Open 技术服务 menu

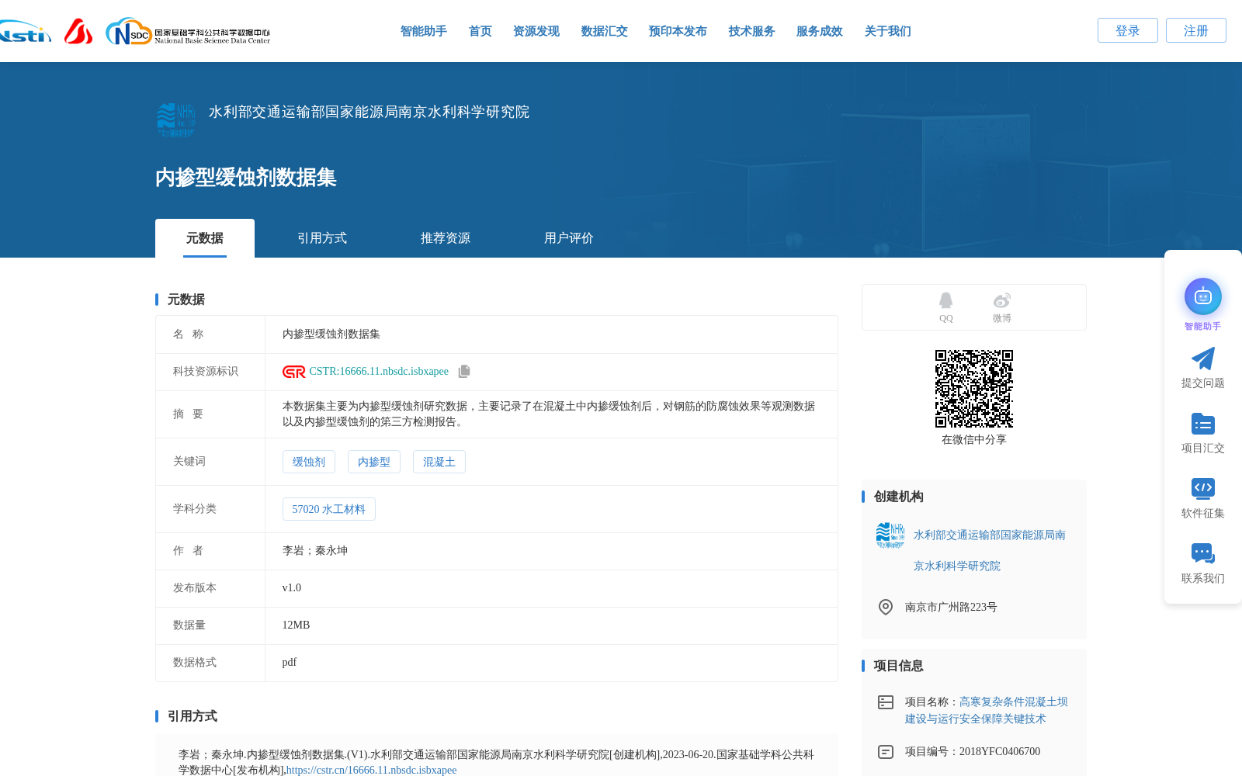click(x=752, y=31)
